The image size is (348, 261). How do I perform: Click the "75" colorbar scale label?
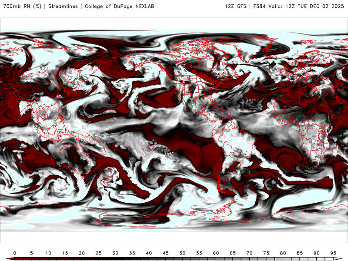coord(266,253)
